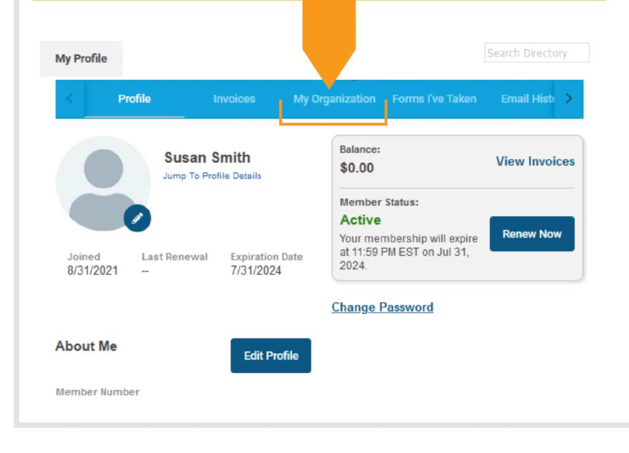629x453 pixels.
Task: Select the My Organization tab
Action: click(334, 99)
